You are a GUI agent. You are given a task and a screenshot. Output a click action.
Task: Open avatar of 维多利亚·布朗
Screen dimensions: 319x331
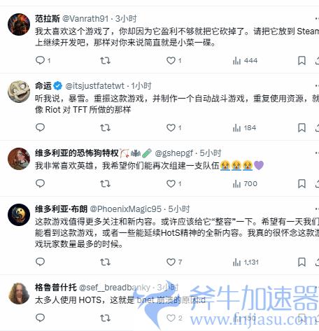(x=19, y=215)
